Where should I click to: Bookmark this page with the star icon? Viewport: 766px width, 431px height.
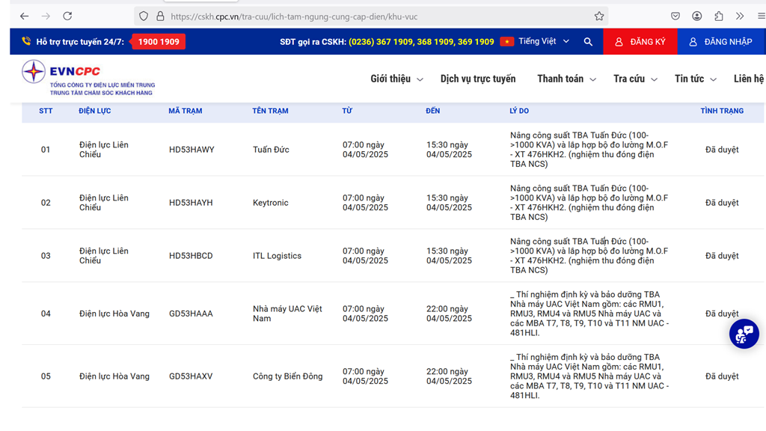click(x=598, y=16)
